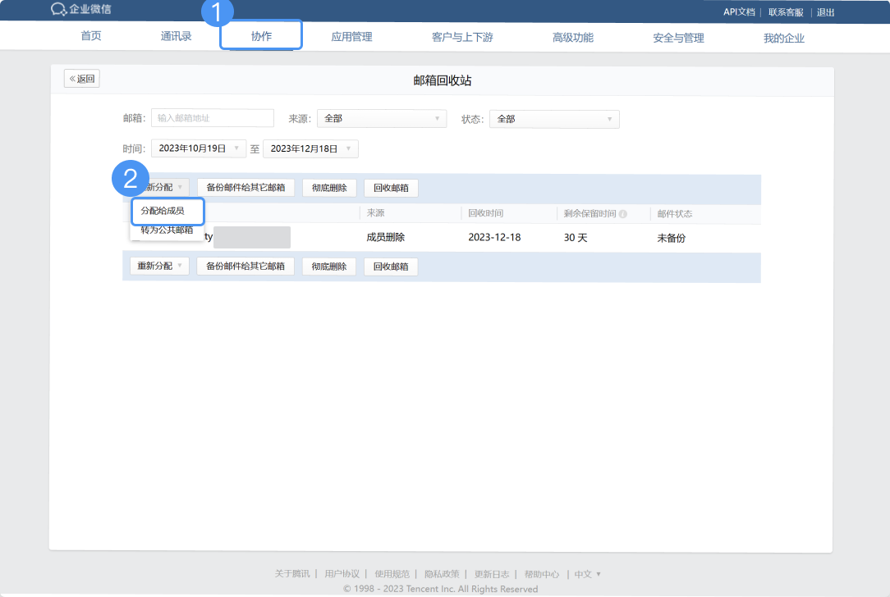This screenshot has width=890, height=597.
Task: Open the start date picker 2023年10月19日
Action: coord(199,148)
